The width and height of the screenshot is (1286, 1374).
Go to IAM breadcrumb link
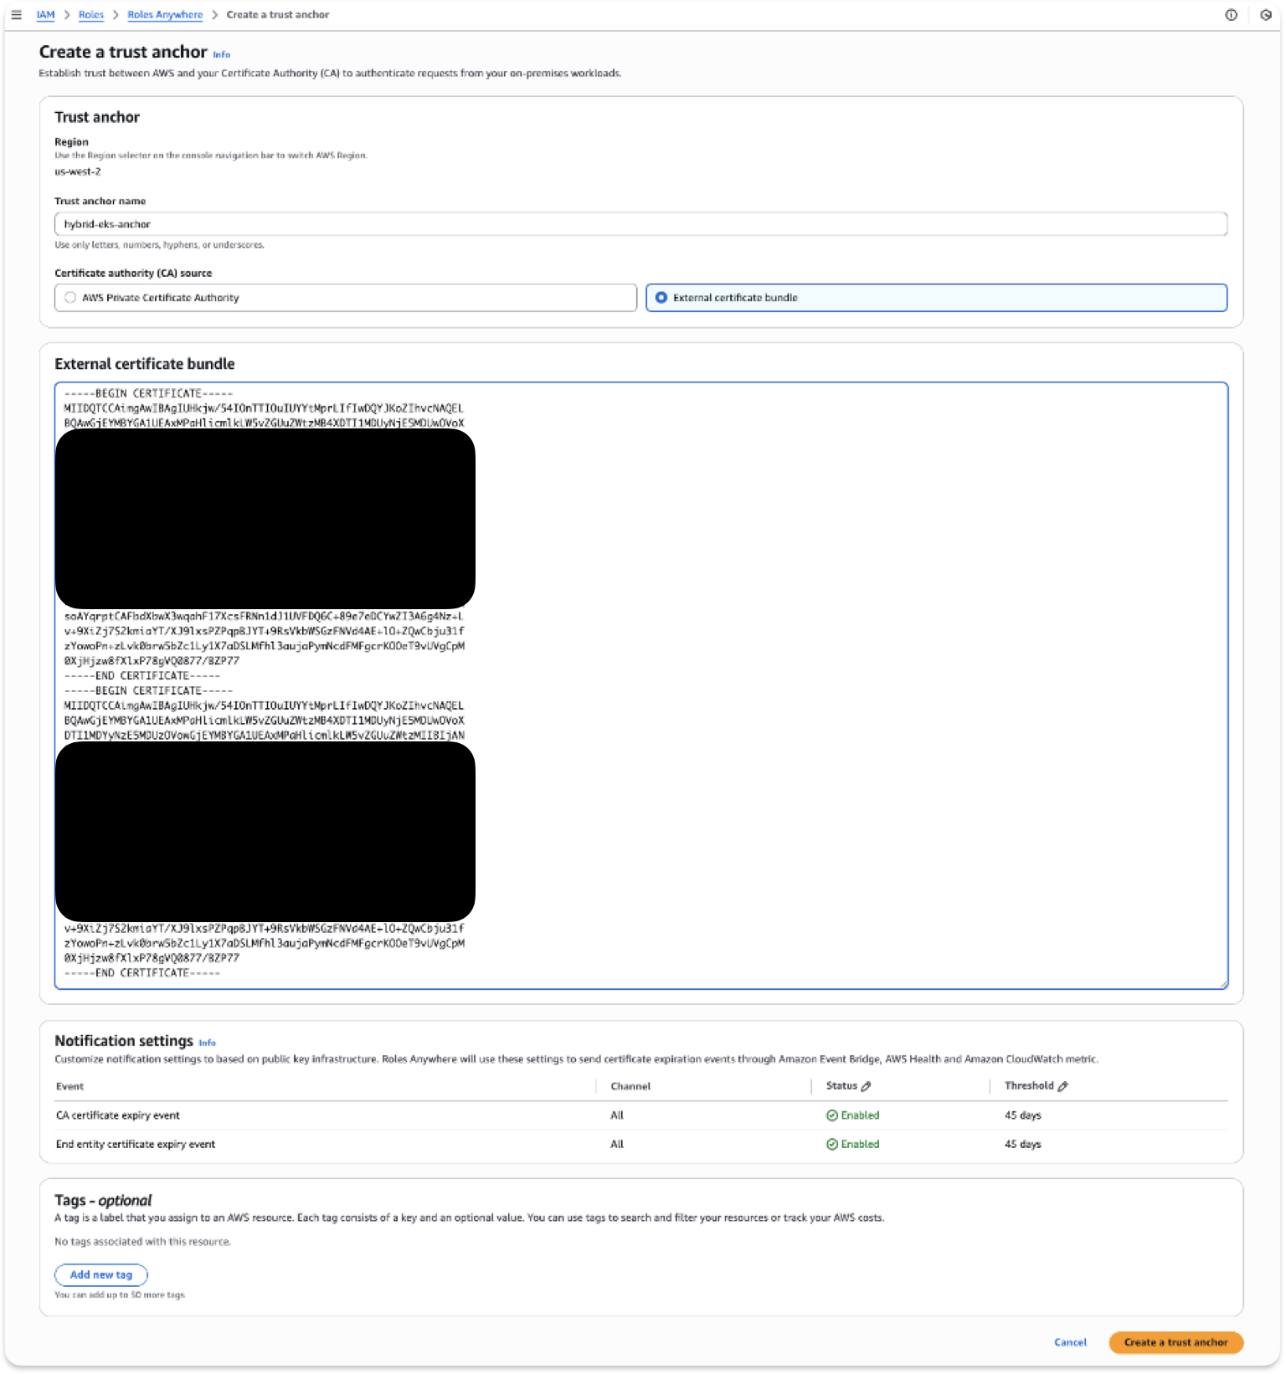click(x=45, y=15)
